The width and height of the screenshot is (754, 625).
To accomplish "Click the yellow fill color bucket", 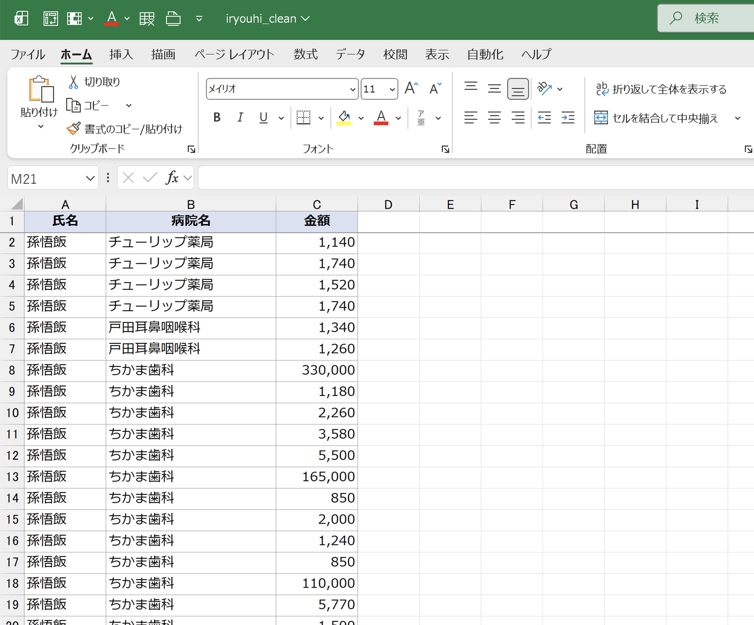I will [344, 118].
